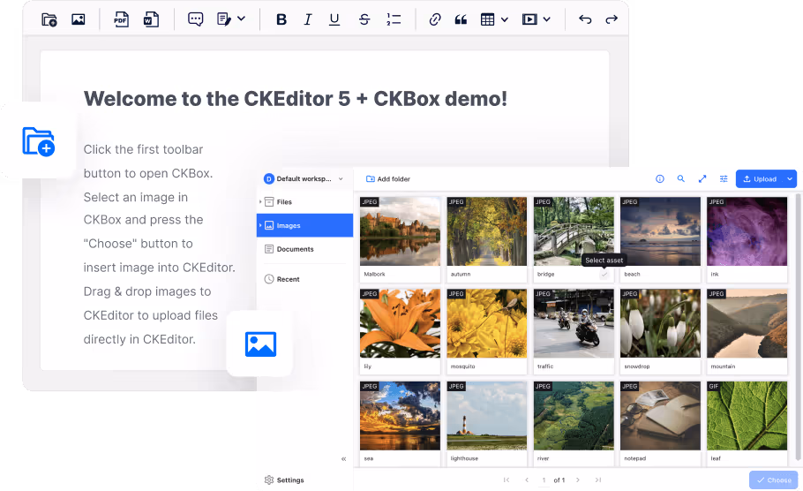This screenshot has width=803, height=491.
Task: Click the Add folder button
Action: (388, 179)
